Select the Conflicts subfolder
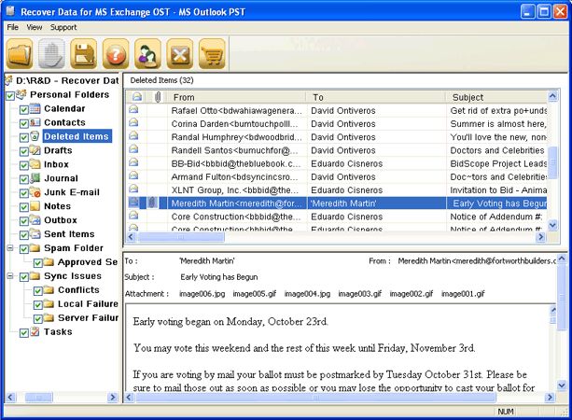The image size is (572, 420). click(x=78, y=289)
